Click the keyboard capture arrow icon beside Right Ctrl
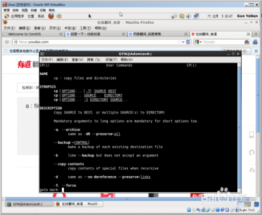 (x=237, y=210)
